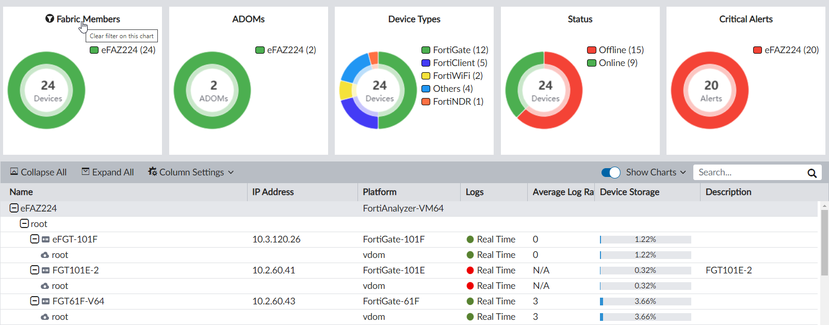Click the Collapse All icon

tap(14, 172)
